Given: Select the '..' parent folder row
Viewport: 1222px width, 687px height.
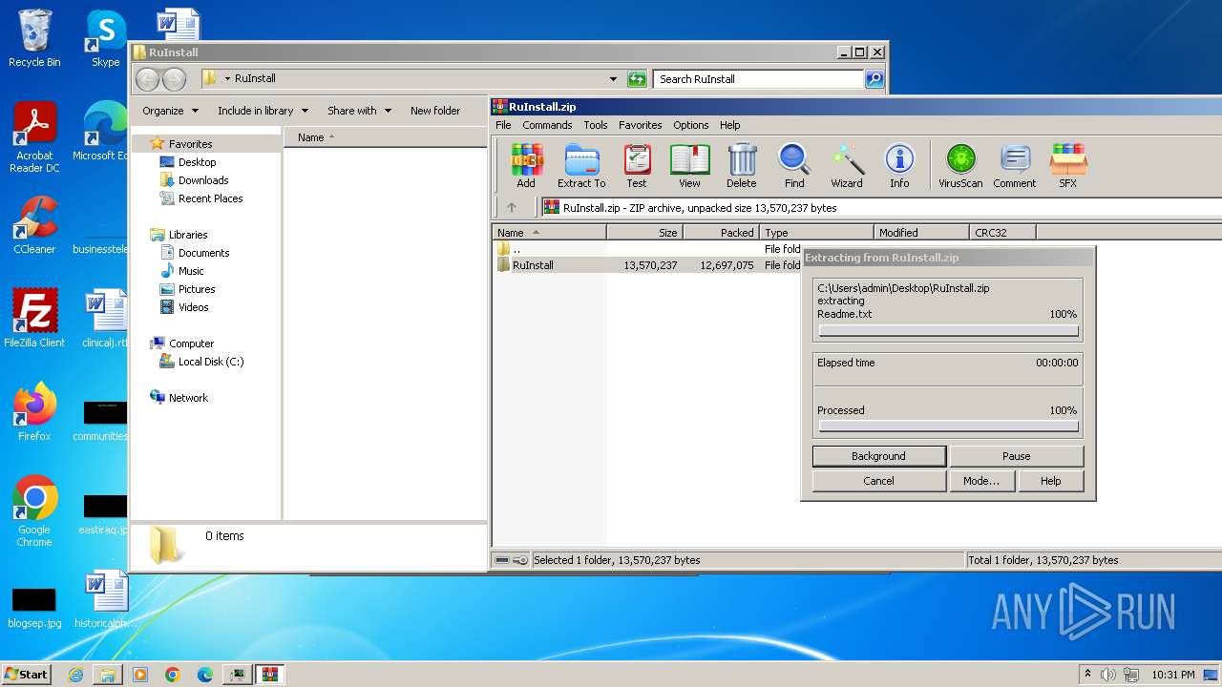Looking at the screenshot, I should [647, 249].
